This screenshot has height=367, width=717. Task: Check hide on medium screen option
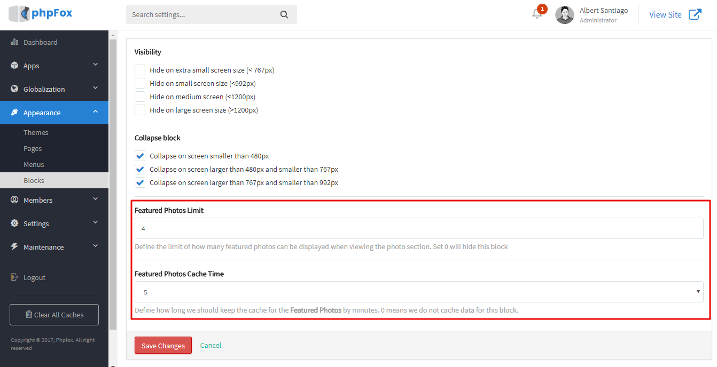tap(140, 97)
